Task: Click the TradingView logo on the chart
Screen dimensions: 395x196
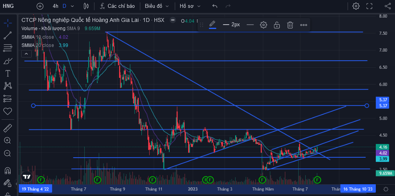Action: tap(27, 176)
